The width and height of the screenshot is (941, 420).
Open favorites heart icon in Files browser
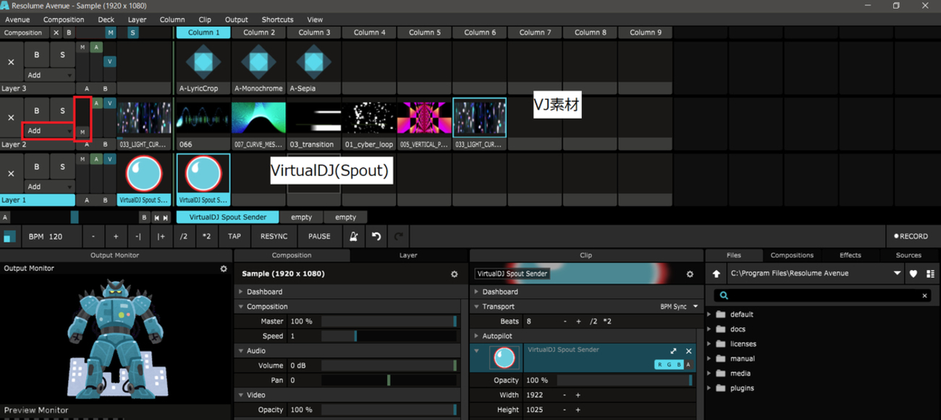click(x=913, y=274)
